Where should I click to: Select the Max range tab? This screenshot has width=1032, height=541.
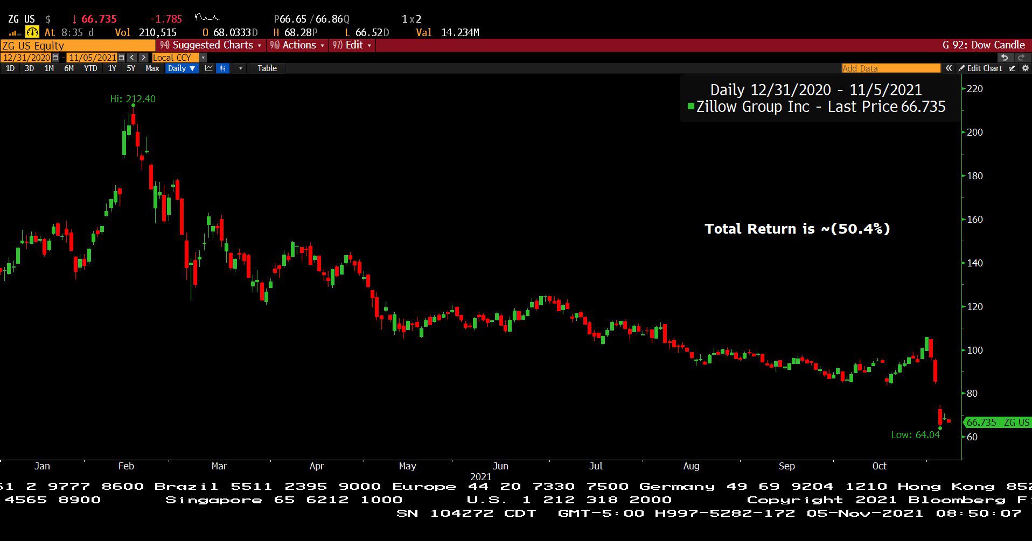click(152, 68)
